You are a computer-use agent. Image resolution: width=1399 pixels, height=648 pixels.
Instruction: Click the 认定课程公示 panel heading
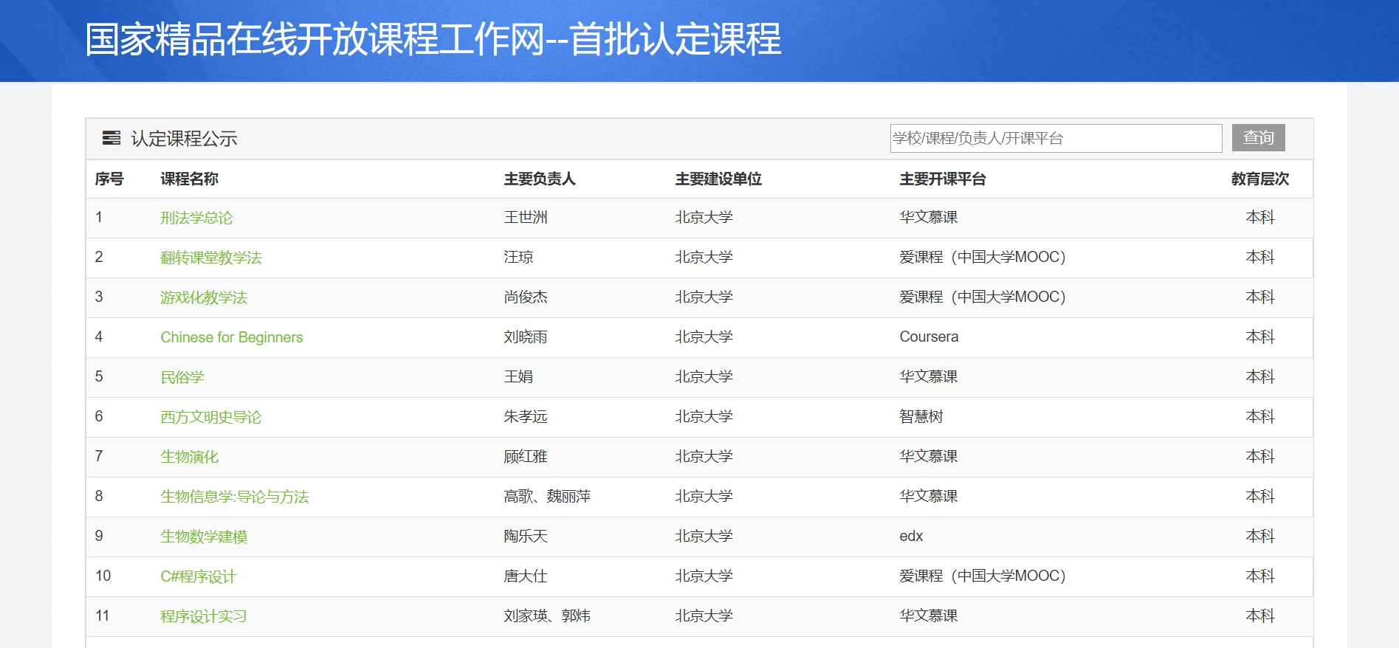[x=185, y=139]
